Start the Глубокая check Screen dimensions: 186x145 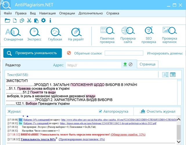pos(55,34)
